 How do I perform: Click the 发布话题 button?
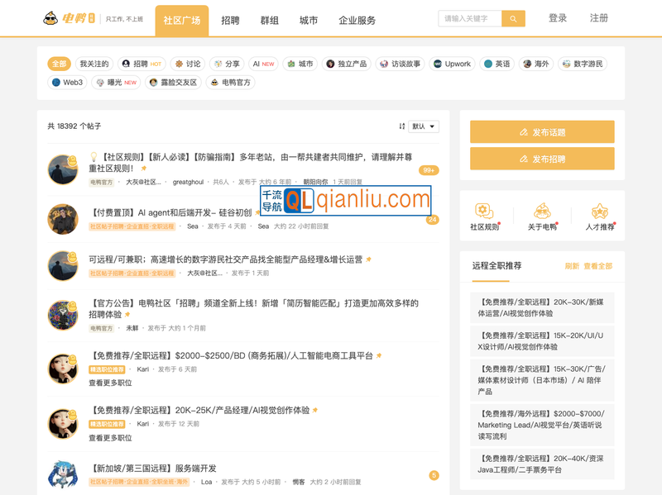click(x=542, y=131)
